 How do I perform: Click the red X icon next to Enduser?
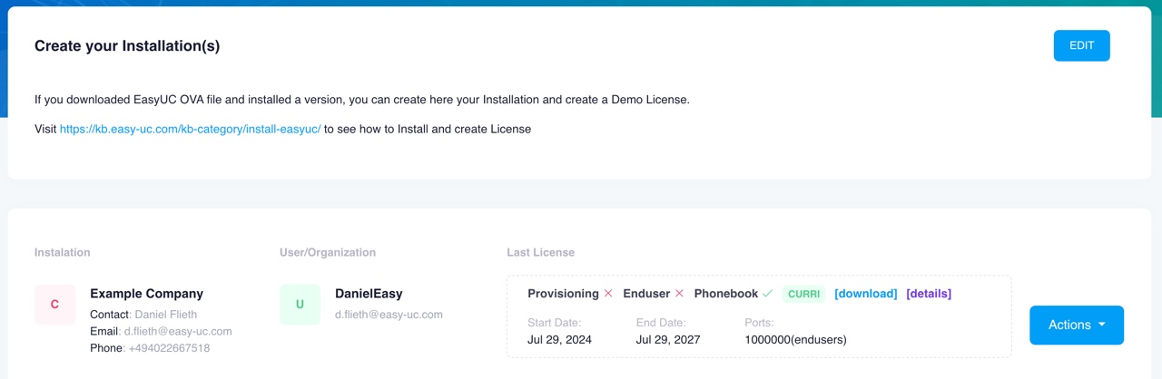click(679, 294)
